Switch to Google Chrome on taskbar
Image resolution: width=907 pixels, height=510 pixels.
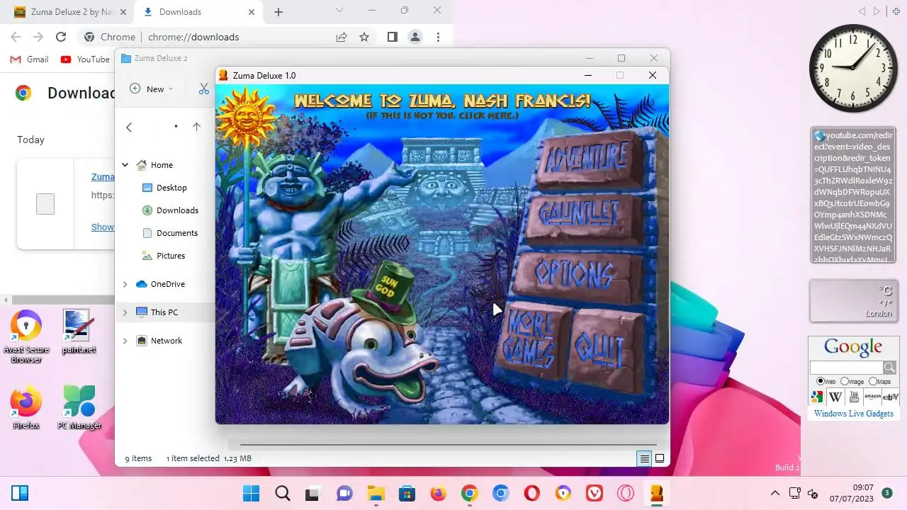click(x=469, y=493)
